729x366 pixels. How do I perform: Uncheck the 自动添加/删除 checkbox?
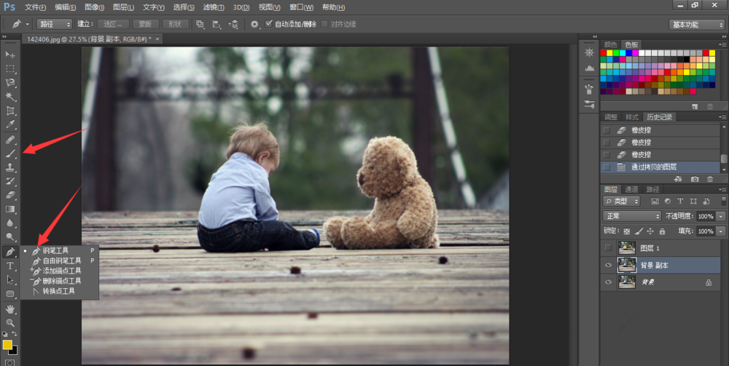[268, 24]
